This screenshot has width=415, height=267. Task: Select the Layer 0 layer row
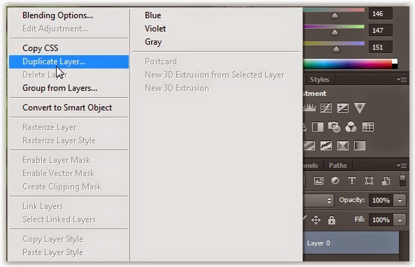pos(351,243)
